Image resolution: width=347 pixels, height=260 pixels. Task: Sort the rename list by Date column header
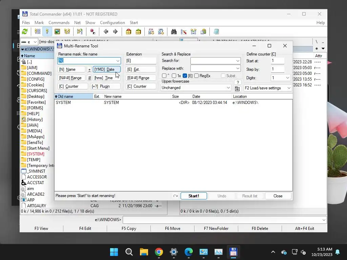(211, 96)
